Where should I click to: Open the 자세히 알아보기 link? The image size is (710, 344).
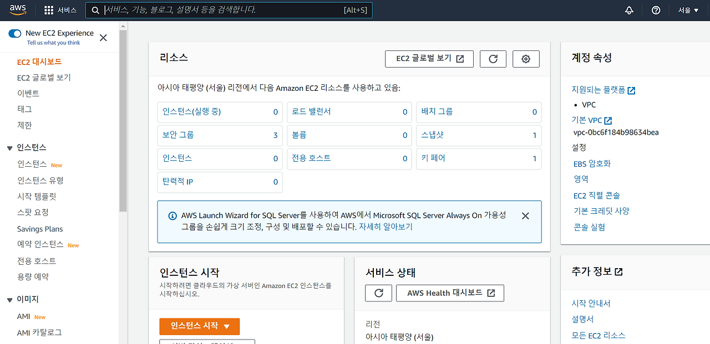(386, 227)
